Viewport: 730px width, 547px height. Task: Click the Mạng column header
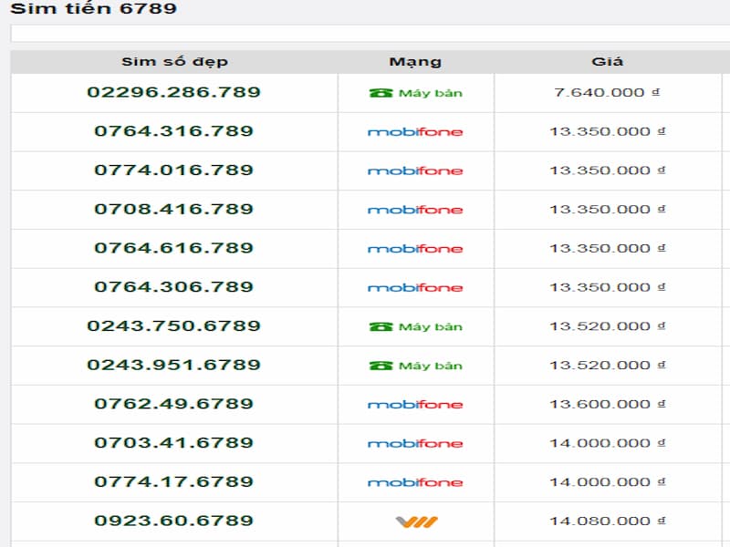coord(415,62)
